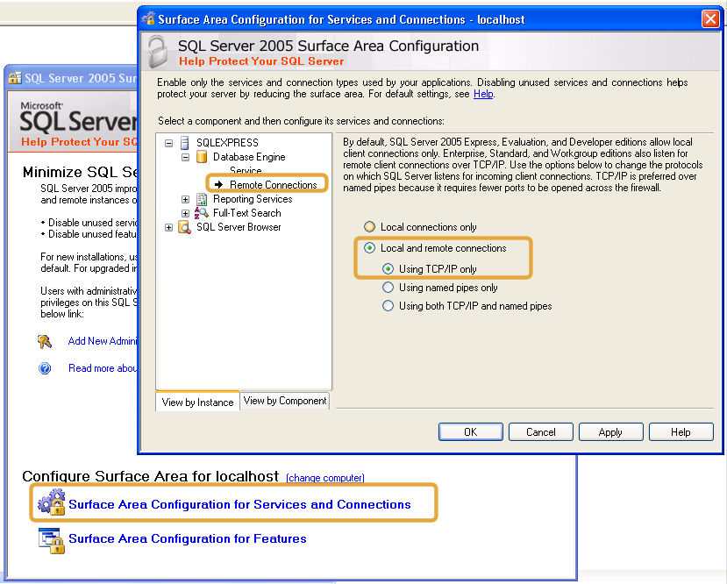Click the Apply button
This screenshot has width=727, height=584.
(610, 431)
